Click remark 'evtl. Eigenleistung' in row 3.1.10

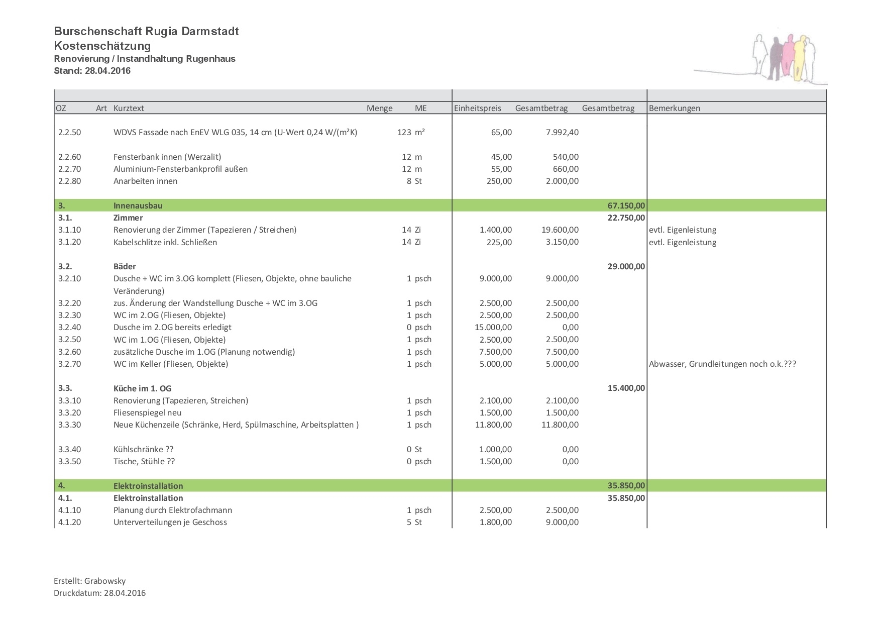[x=683, y=230]
